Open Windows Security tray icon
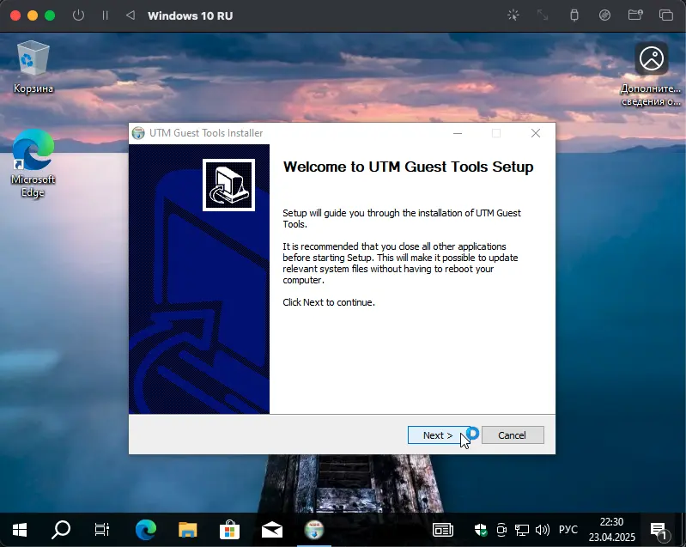 click(x=481, y=530)
